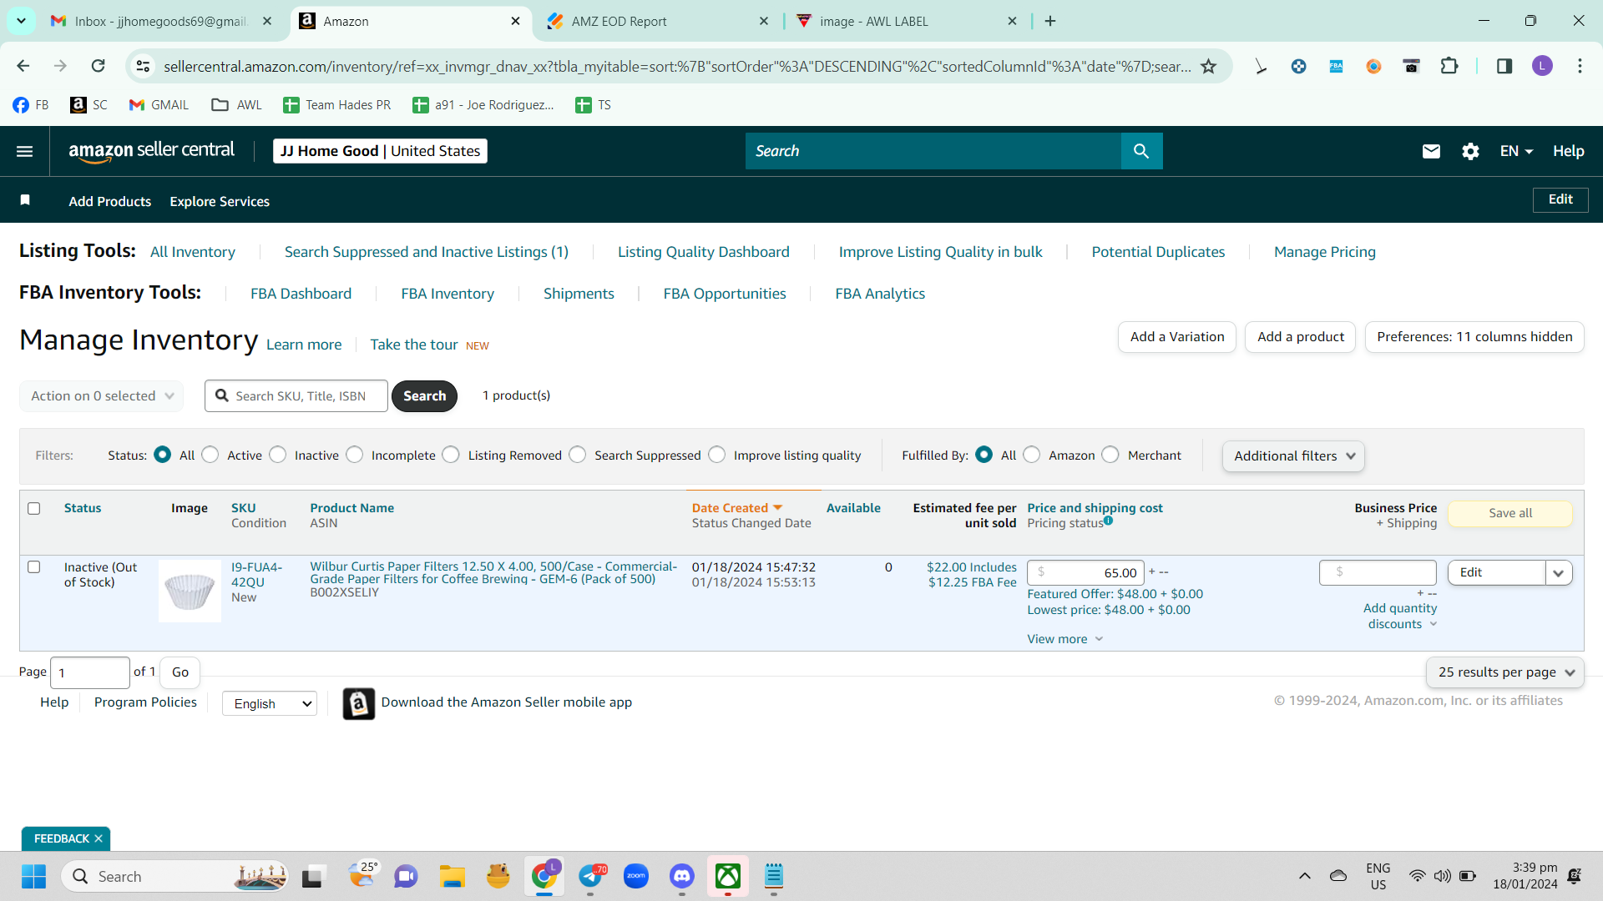The image size is (1603, 901).
Task: Open the TS bookmark
Action: pyautogui.click(x=594, y=105)
